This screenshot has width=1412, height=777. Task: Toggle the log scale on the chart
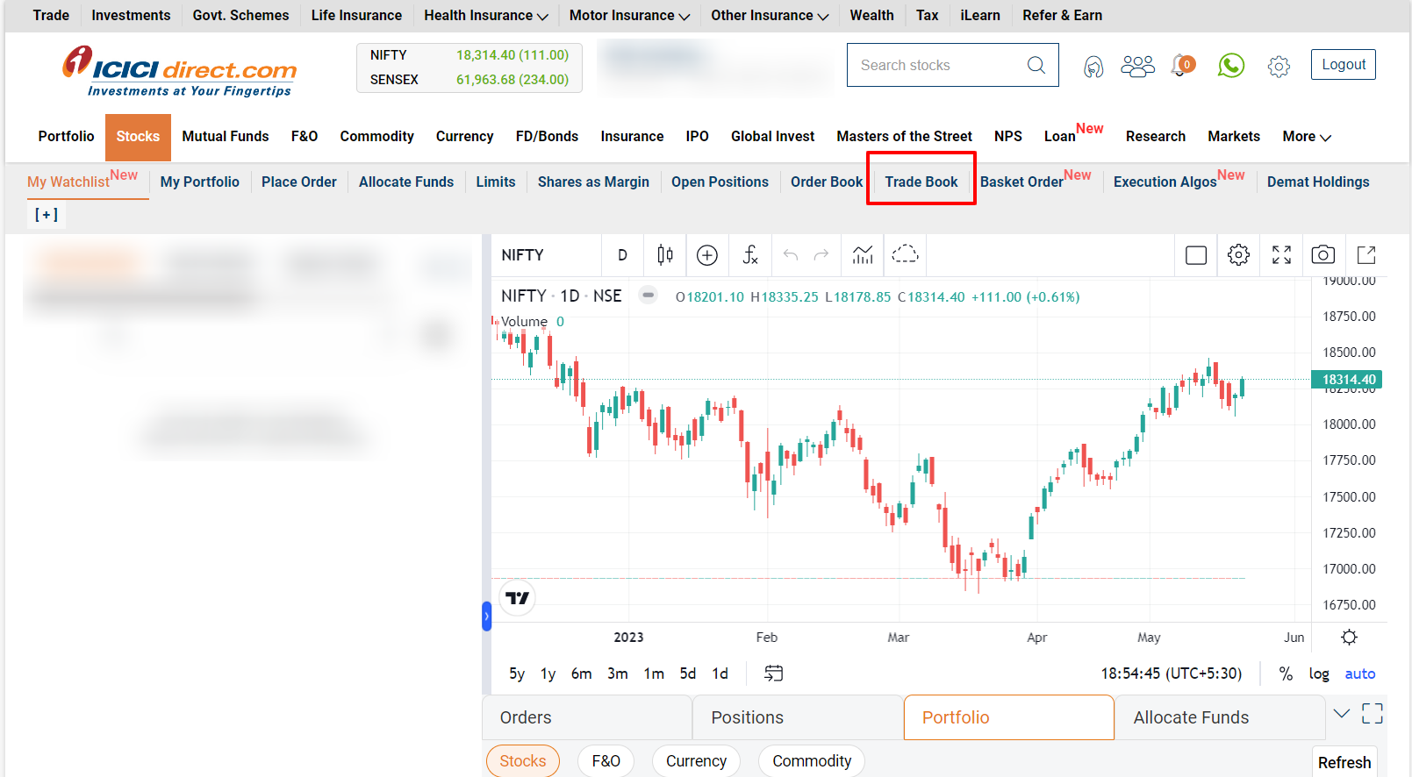1319,674
